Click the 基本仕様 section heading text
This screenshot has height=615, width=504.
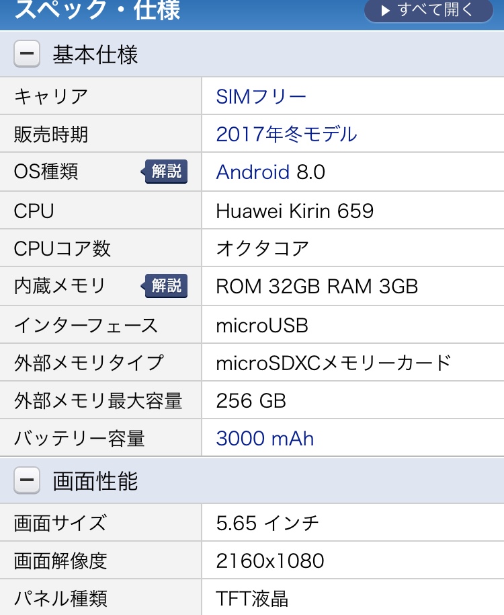[95, 55]
